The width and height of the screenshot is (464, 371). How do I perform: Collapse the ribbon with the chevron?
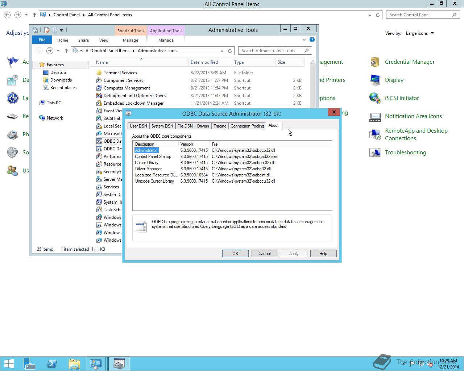pos(304,39)
